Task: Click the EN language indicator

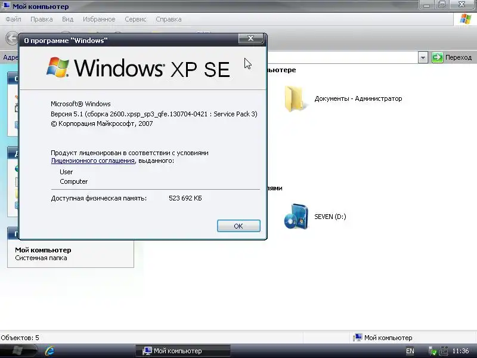Action: click(x=410, y=351)
